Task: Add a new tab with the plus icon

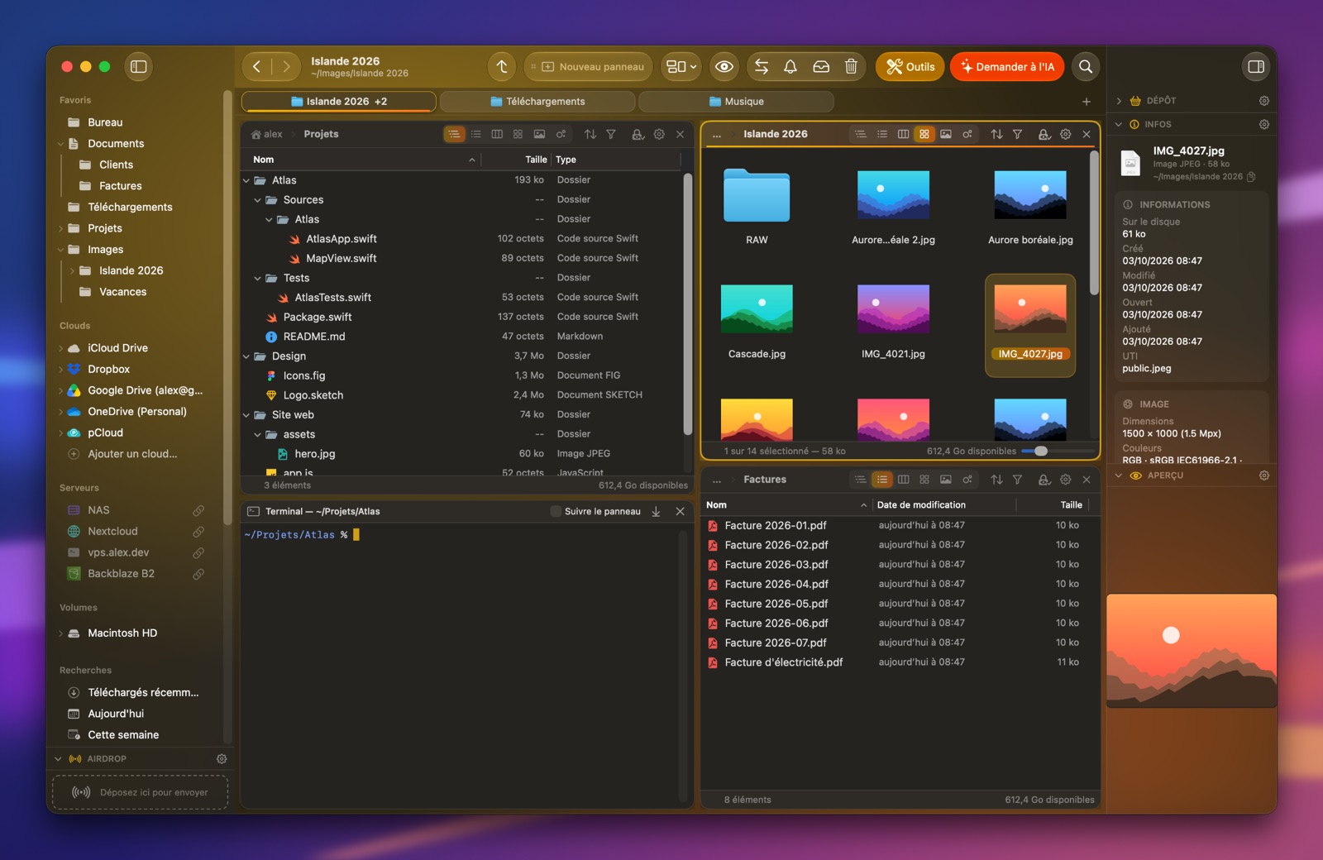Action: tap(1087, 102)
